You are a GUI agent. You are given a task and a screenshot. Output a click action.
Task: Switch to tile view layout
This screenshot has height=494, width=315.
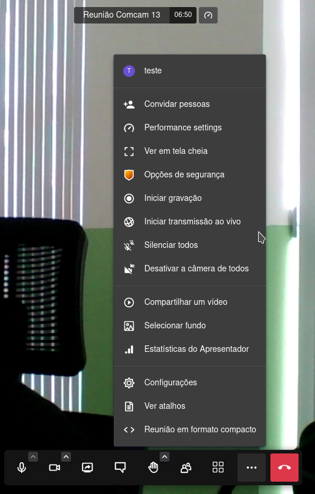pyautogui.click(x=218, y=468)
